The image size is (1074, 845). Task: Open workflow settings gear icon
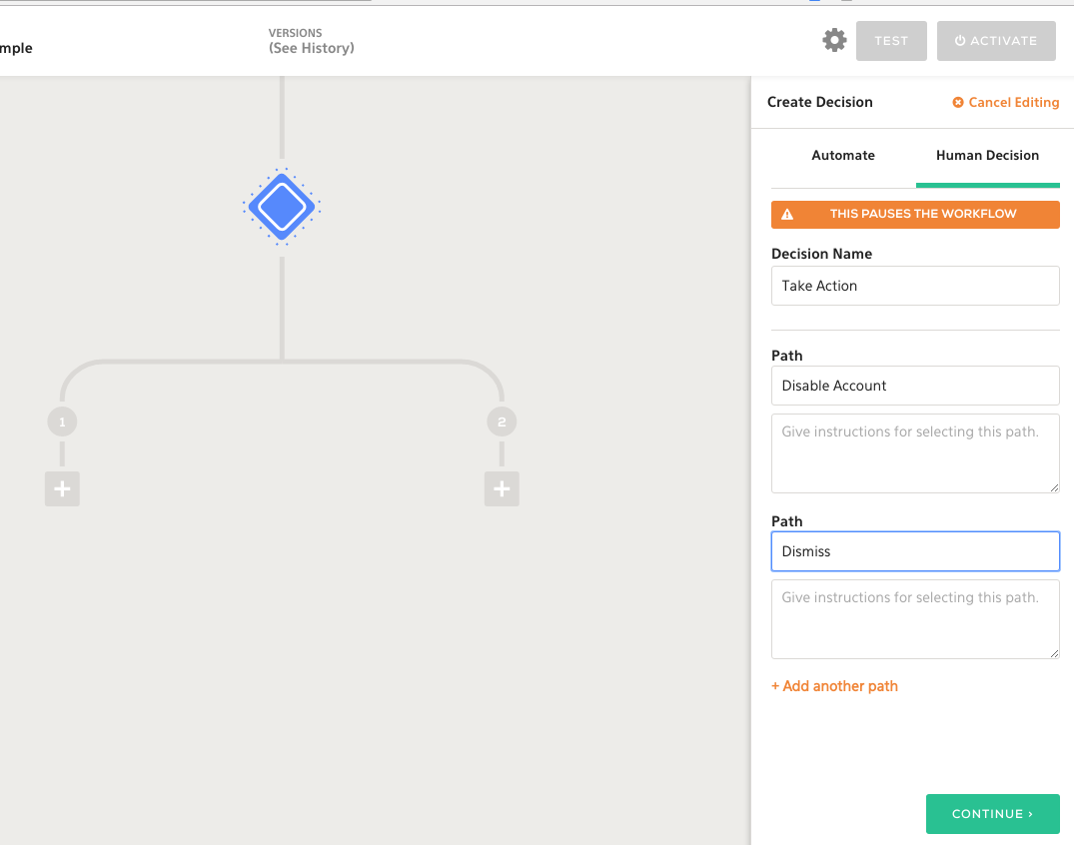click(834, 41)
